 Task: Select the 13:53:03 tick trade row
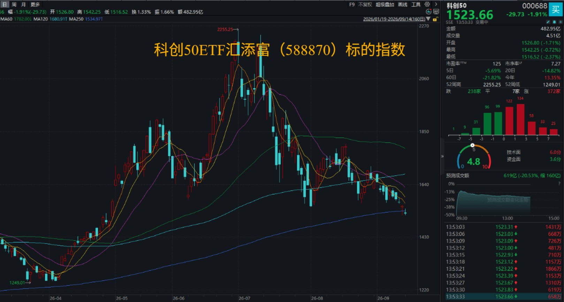point(503,227)
